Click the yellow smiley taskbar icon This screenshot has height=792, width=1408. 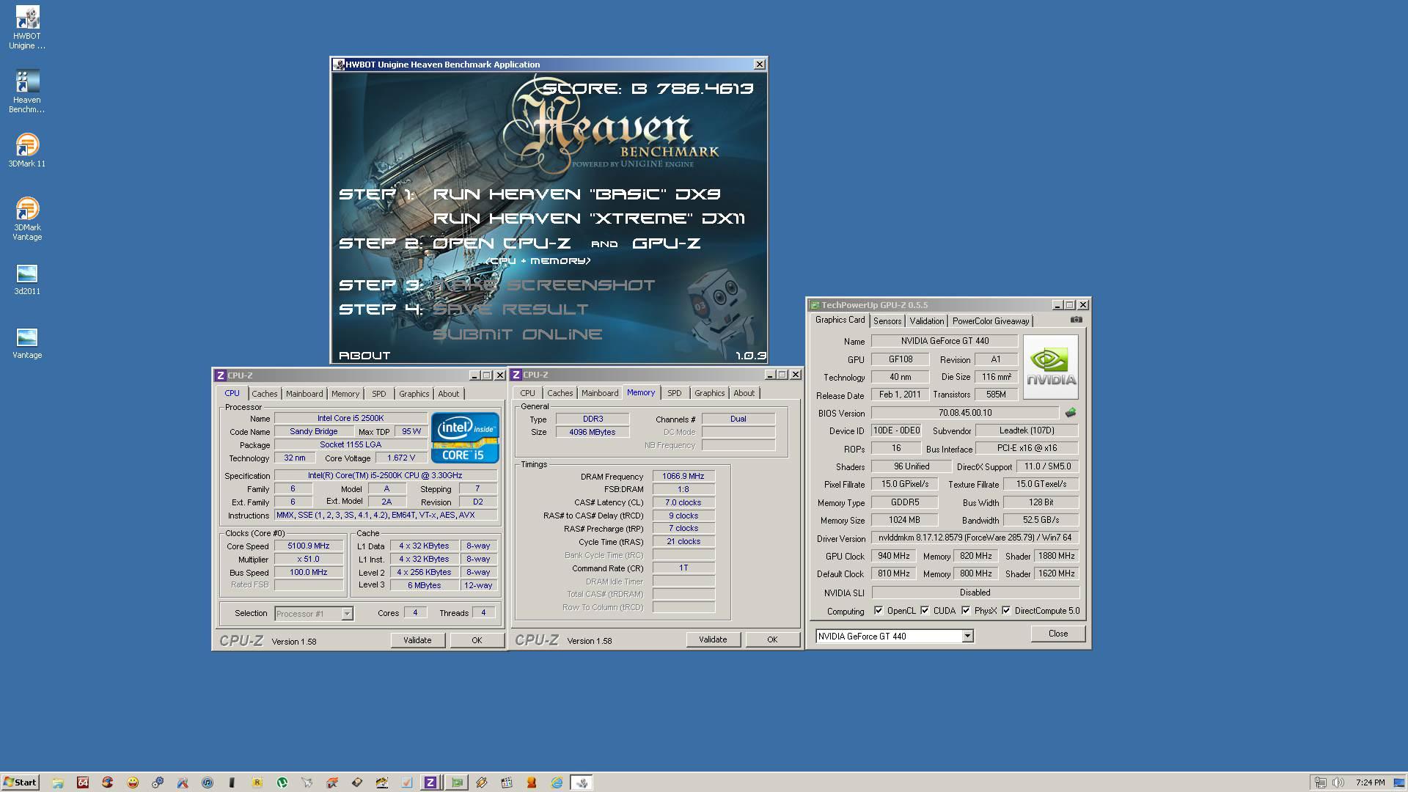133,782
